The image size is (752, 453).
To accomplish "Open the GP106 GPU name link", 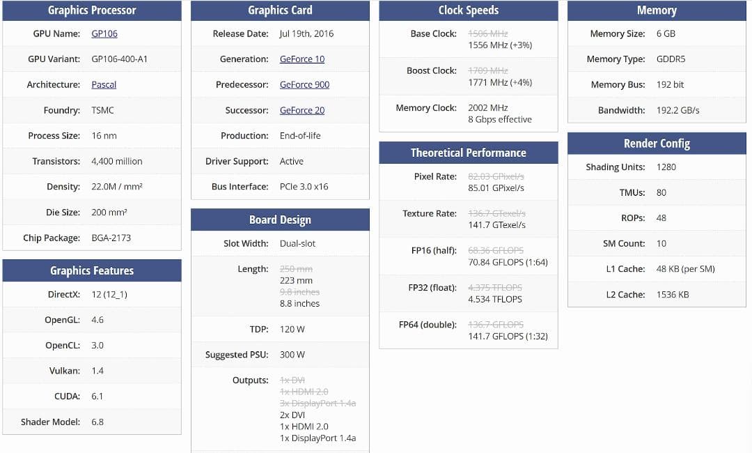I will [104, 33].
